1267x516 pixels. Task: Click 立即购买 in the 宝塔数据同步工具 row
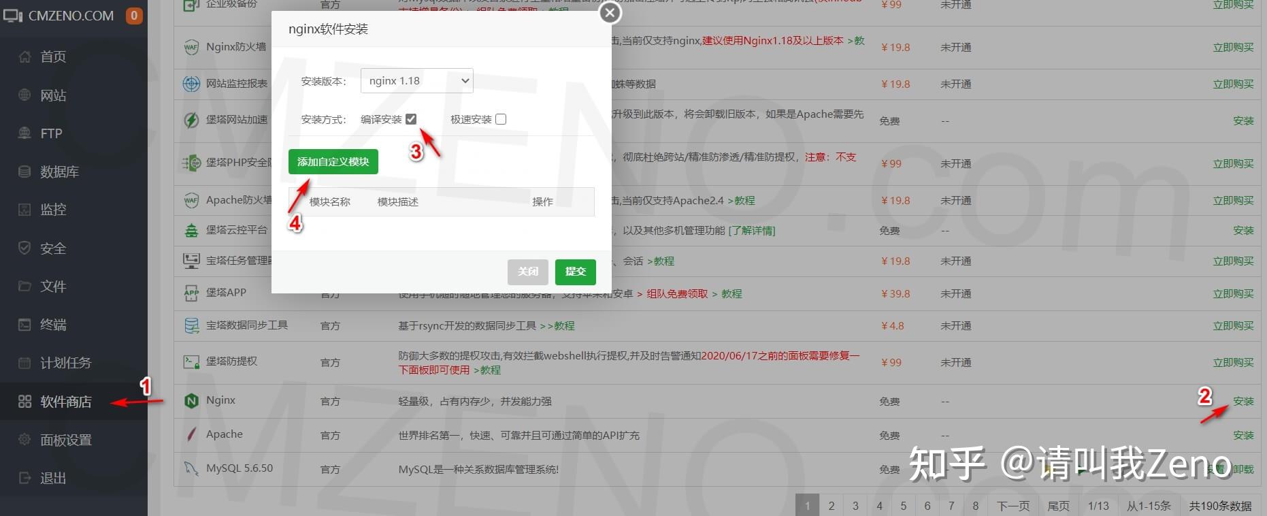[x=1233, y=325]
